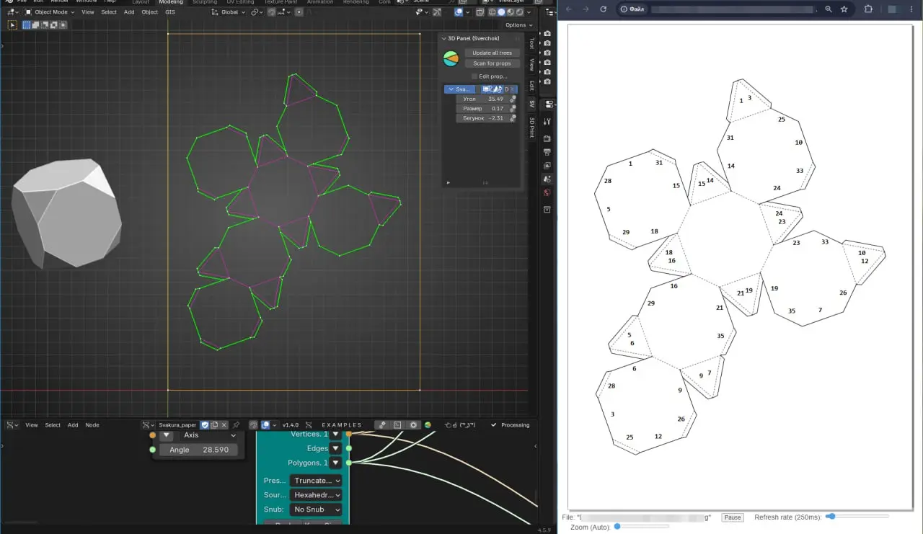
Task: Expand the Polygons output arrow
Action: tap(335, 463)
